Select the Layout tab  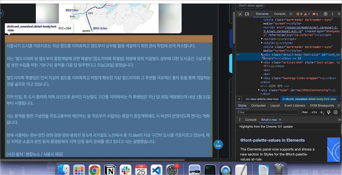tap(275, 106)
